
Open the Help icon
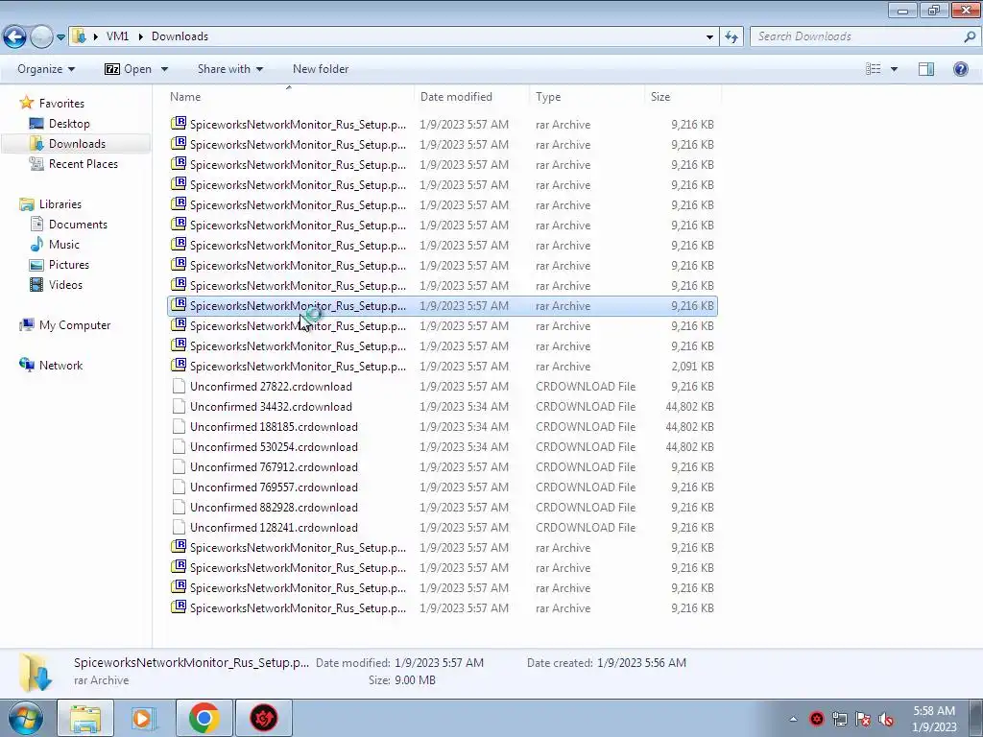click(960, 69)
